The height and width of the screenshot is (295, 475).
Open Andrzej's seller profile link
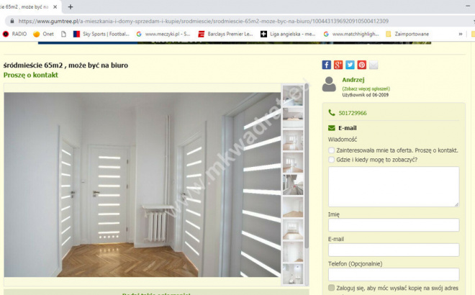(x=353, y=80)
